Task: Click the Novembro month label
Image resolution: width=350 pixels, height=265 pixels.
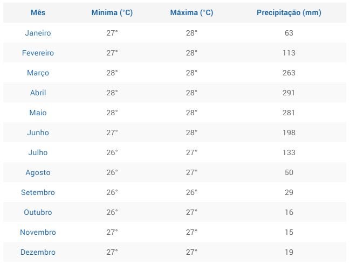Action: tap(38, 232)
